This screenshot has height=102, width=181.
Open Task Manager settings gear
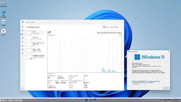(x=23, y=88)
